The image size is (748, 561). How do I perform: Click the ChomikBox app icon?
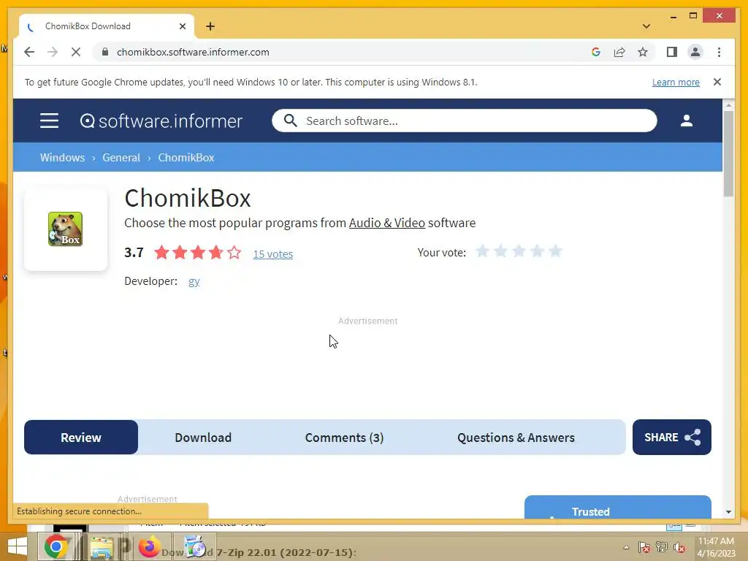tap(65, 229)
